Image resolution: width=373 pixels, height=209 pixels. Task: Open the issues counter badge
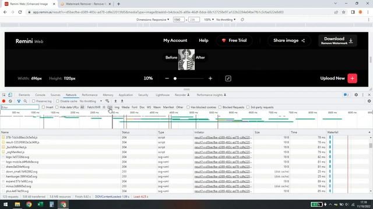(x=346, y=95)
